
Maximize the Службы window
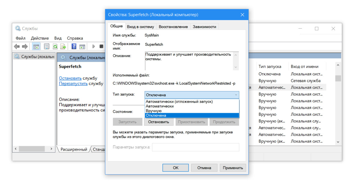tap(317, 29)
